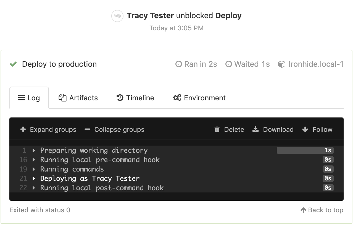This screenshot has width=353, height=225.
Task: Click the agent box icon near Ironhide.local-1
Action: pos(281,64)
